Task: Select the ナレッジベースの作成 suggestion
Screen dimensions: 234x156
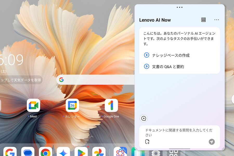Action: 167,55
